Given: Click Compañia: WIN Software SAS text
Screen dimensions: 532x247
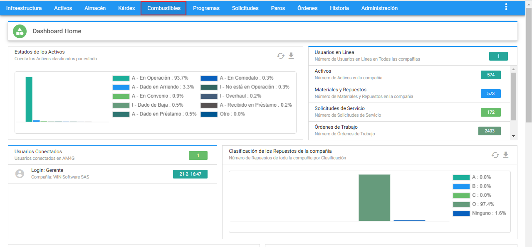Looking at the screenshot, I should click(60, 177).
